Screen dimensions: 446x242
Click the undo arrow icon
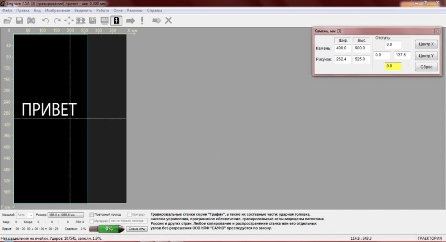point(45,20)
